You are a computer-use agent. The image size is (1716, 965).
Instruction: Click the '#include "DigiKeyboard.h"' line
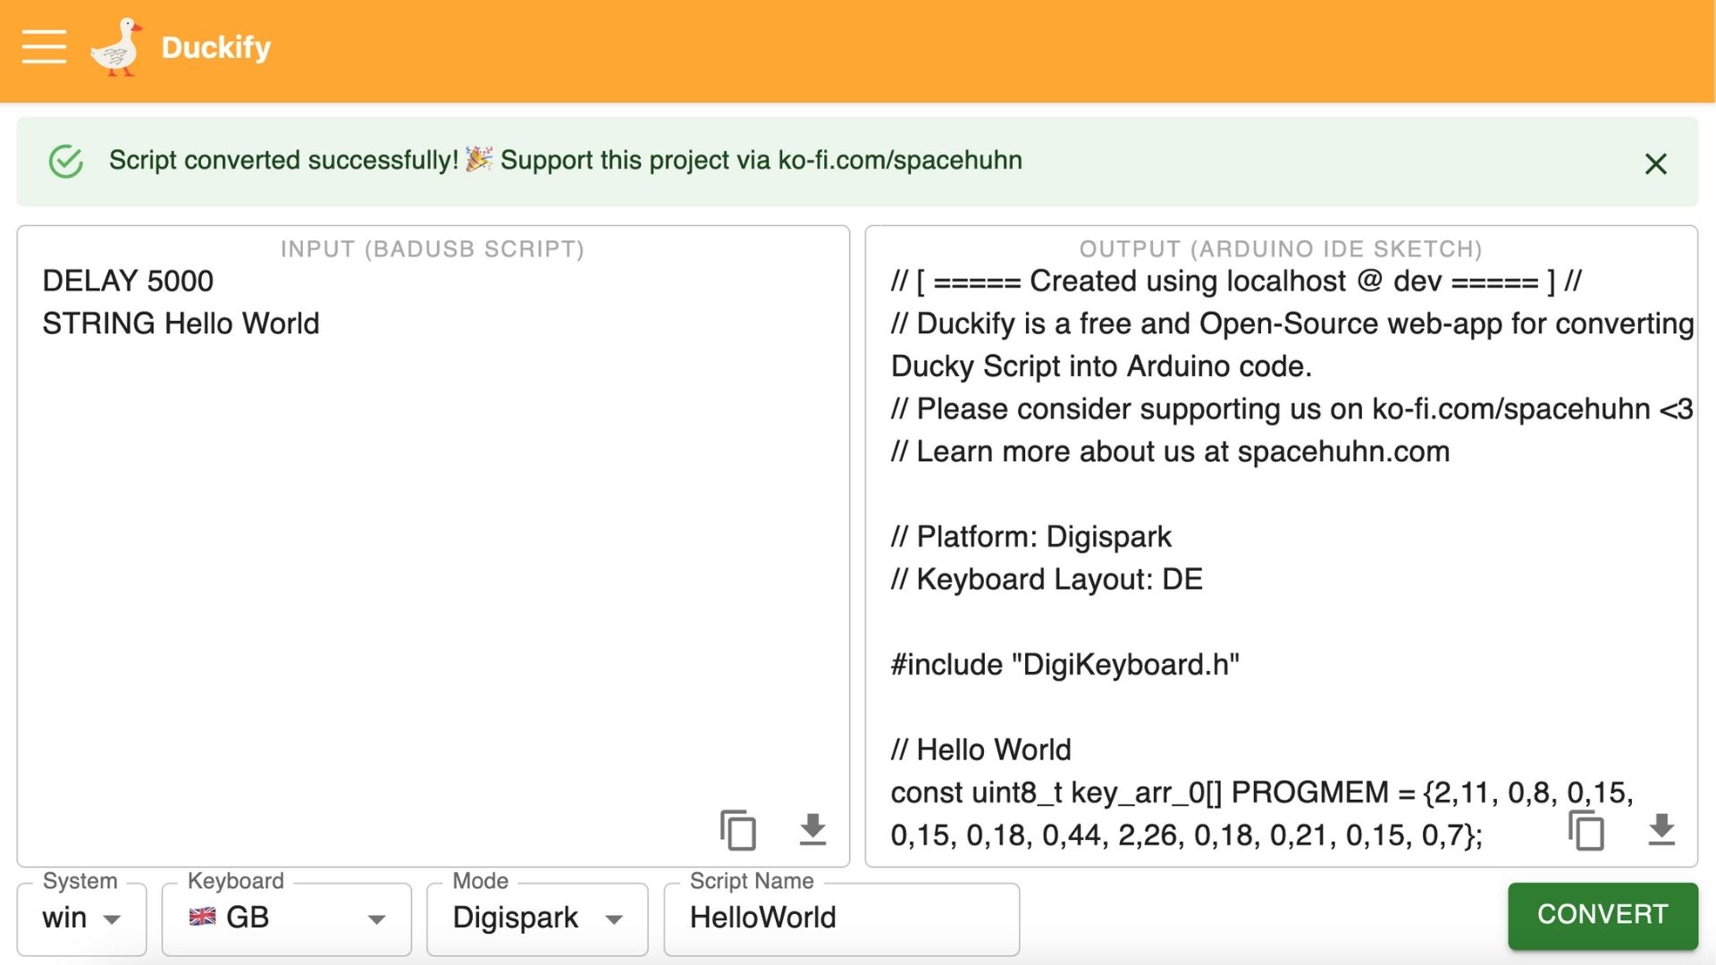coord(1064,665)
